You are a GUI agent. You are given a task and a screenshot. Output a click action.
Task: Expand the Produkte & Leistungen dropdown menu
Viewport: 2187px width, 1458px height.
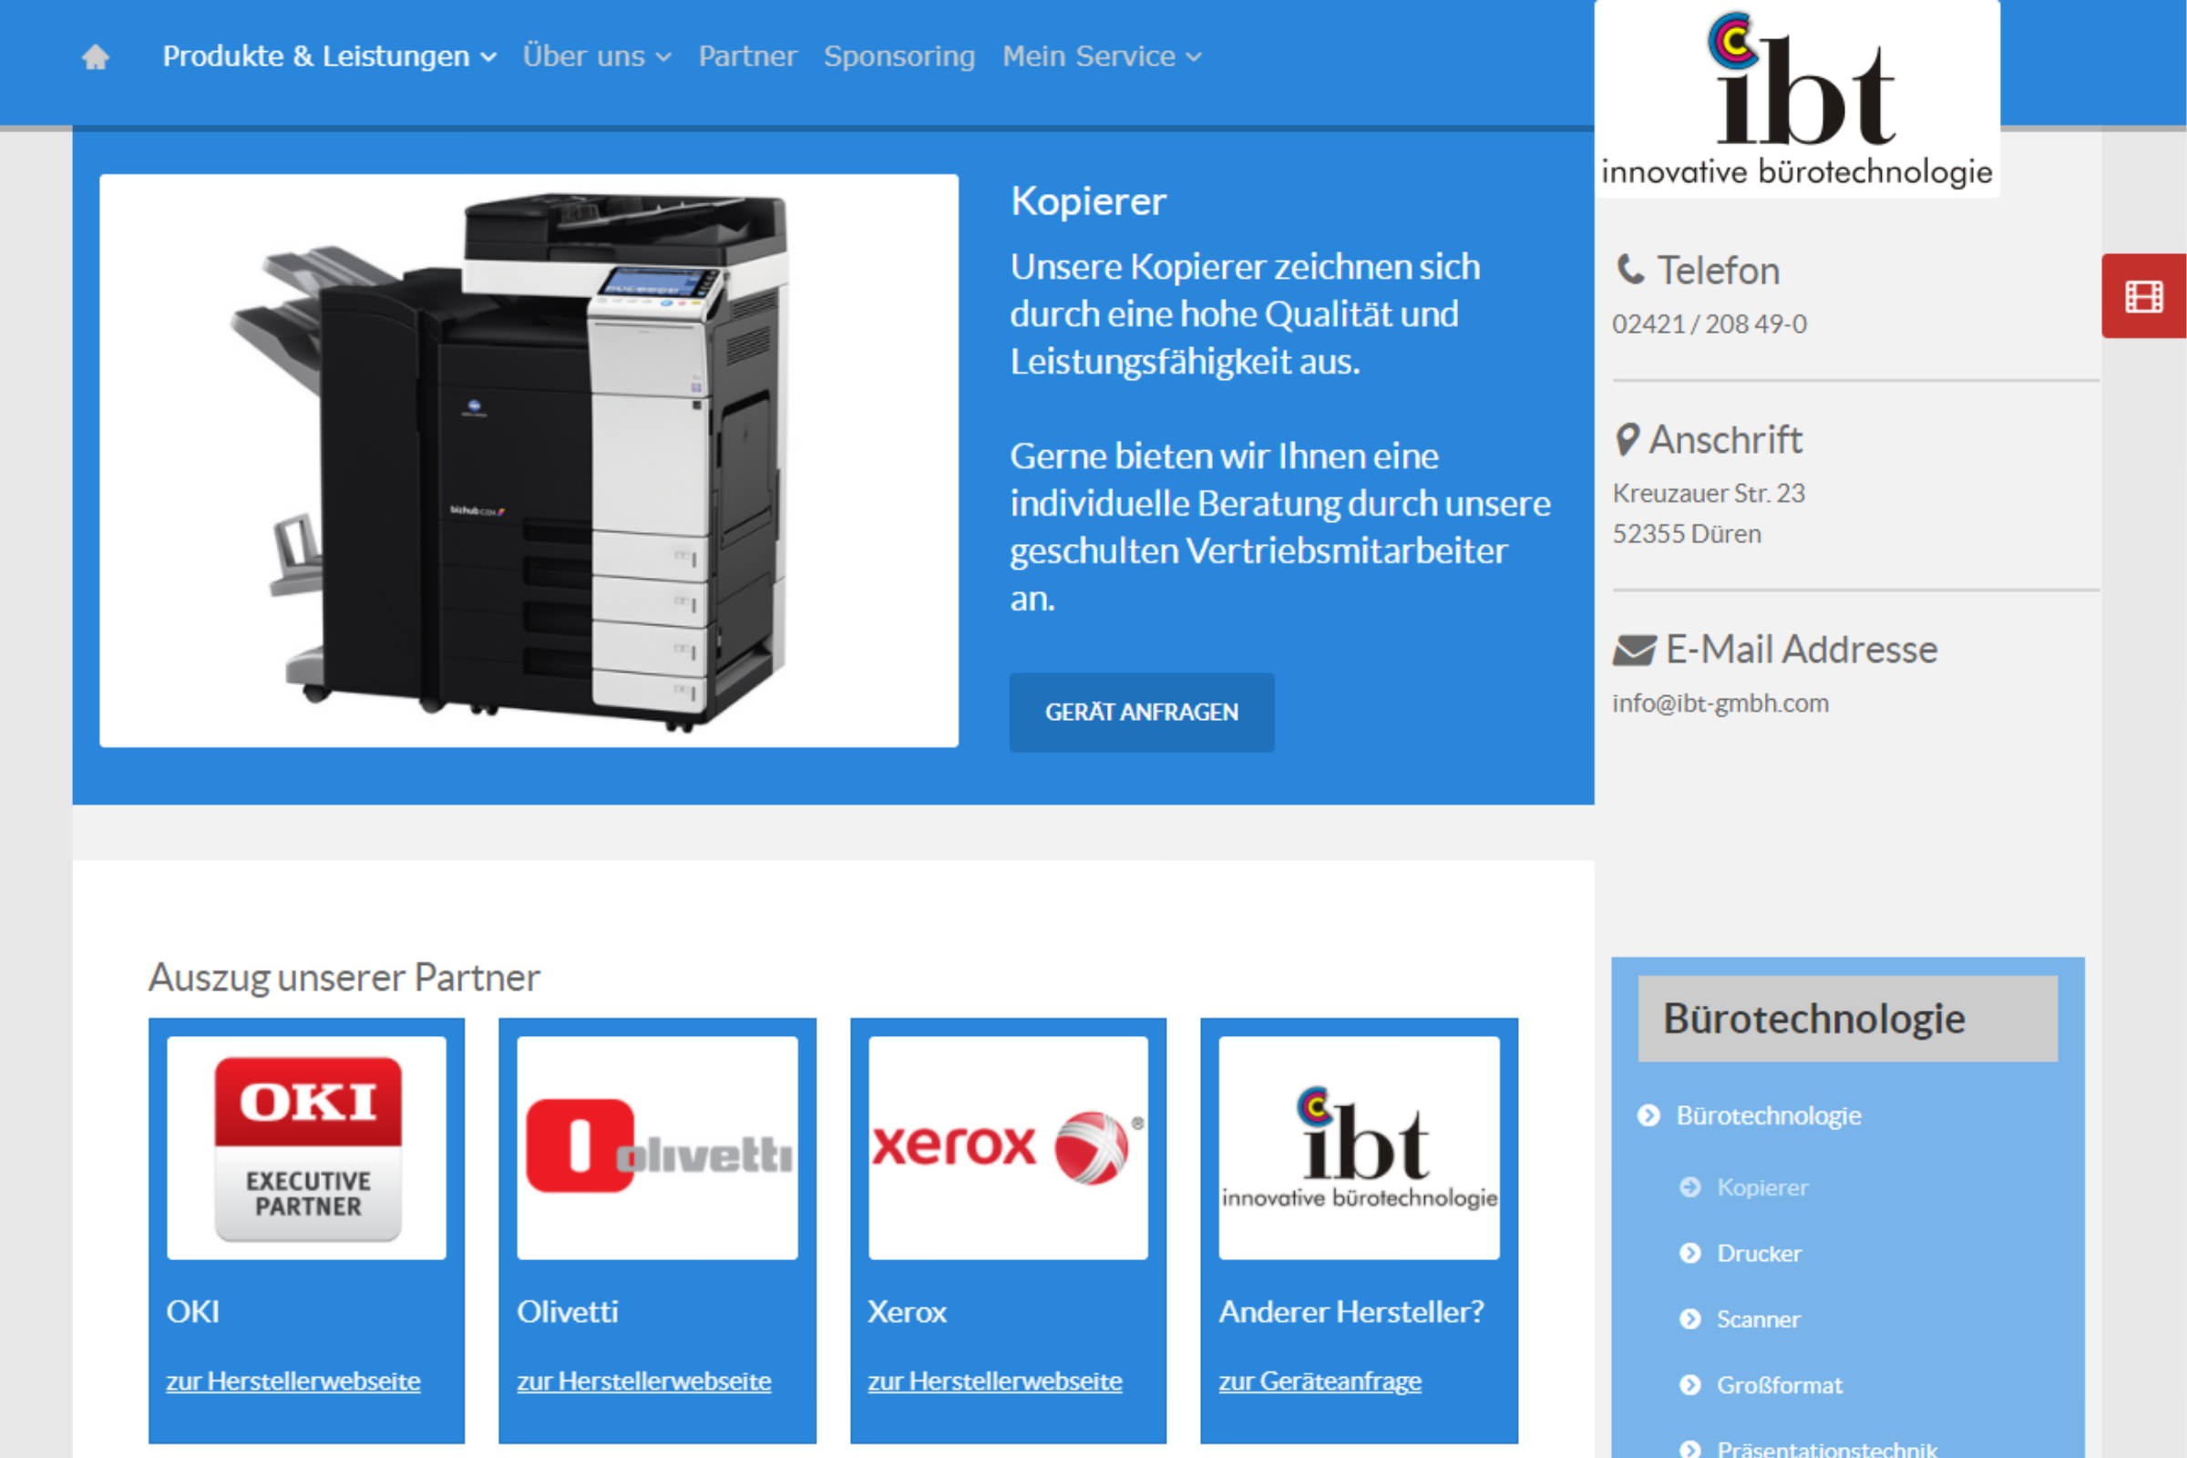(329, 56)
